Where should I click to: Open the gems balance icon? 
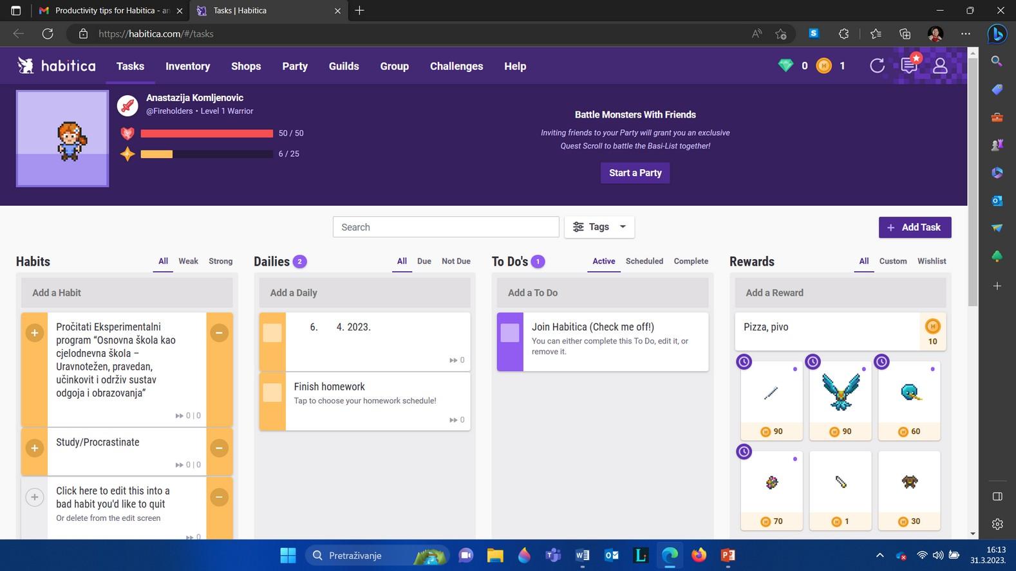[786, 66]
